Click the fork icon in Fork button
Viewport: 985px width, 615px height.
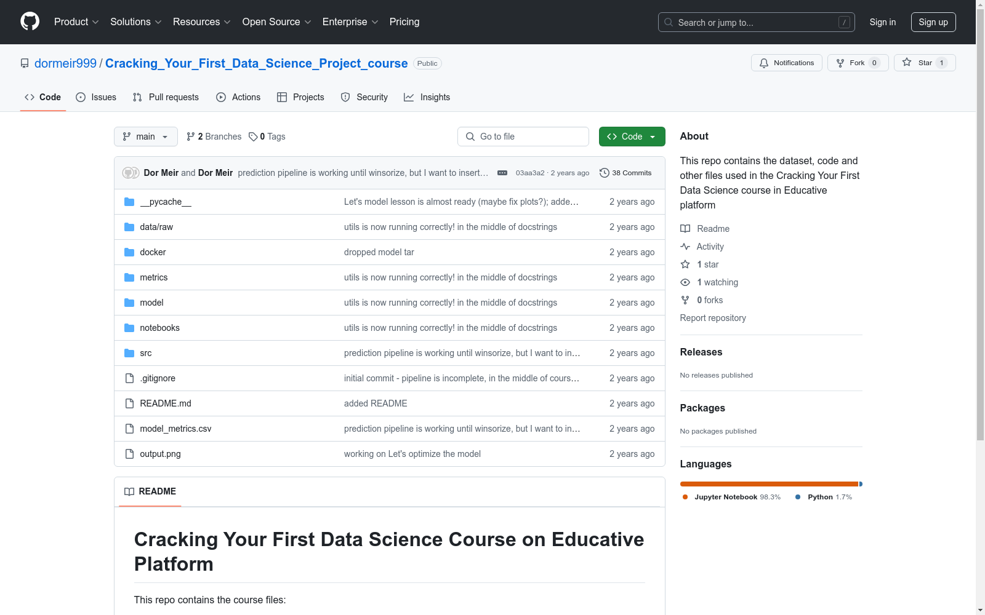(840, 63)
